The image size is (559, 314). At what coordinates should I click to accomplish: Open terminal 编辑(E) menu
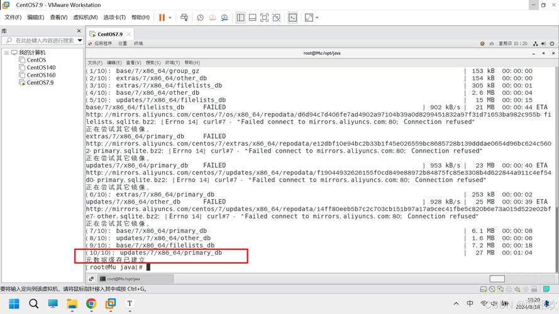click(114, 63)
